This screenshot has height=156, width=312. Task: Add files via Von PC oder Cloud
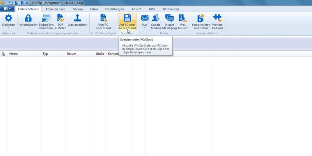[x=103, y=18]
